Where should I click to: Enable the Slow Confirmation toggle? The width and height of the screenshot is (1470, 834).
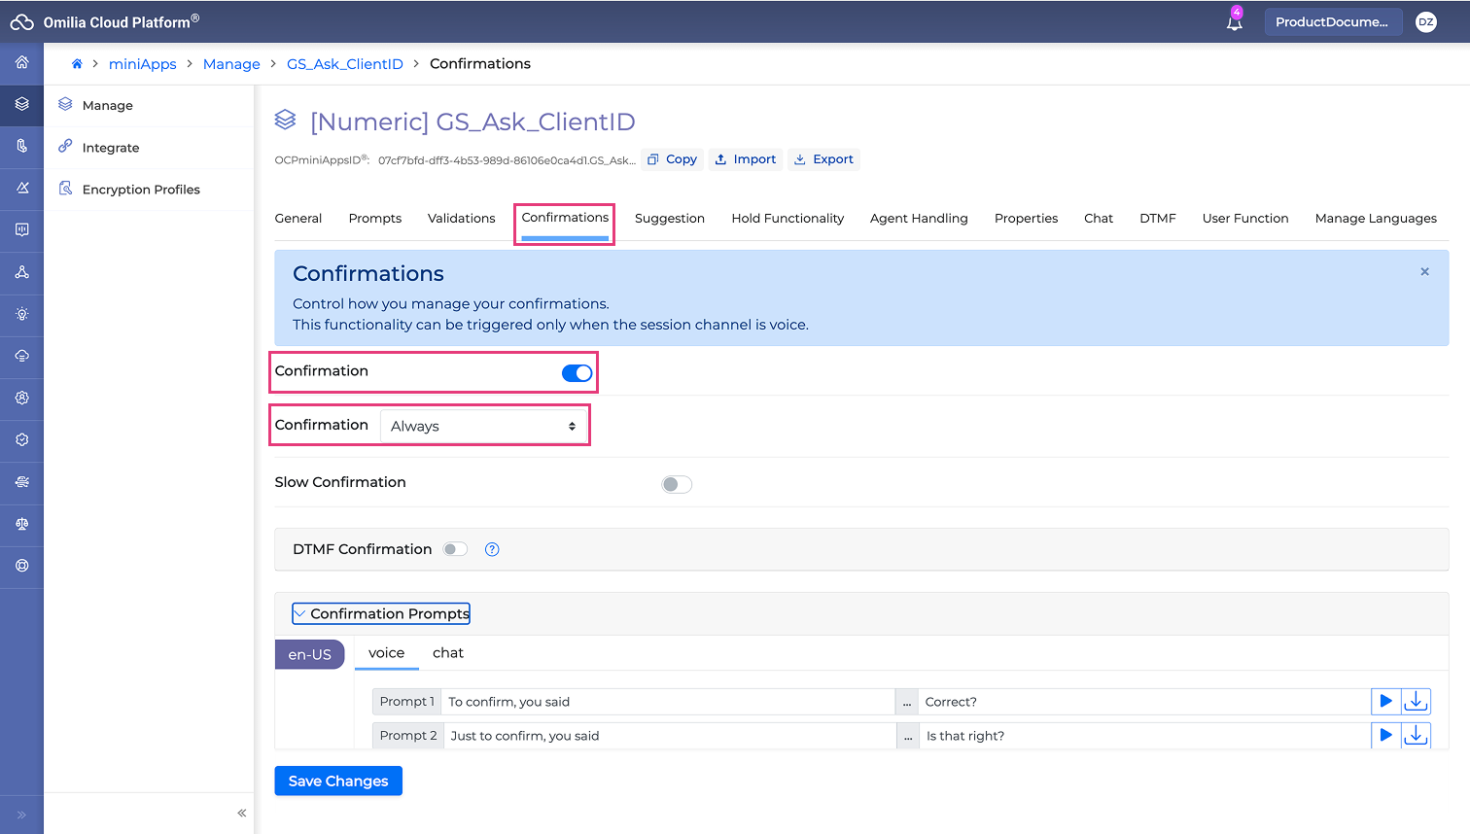(676, 484)
